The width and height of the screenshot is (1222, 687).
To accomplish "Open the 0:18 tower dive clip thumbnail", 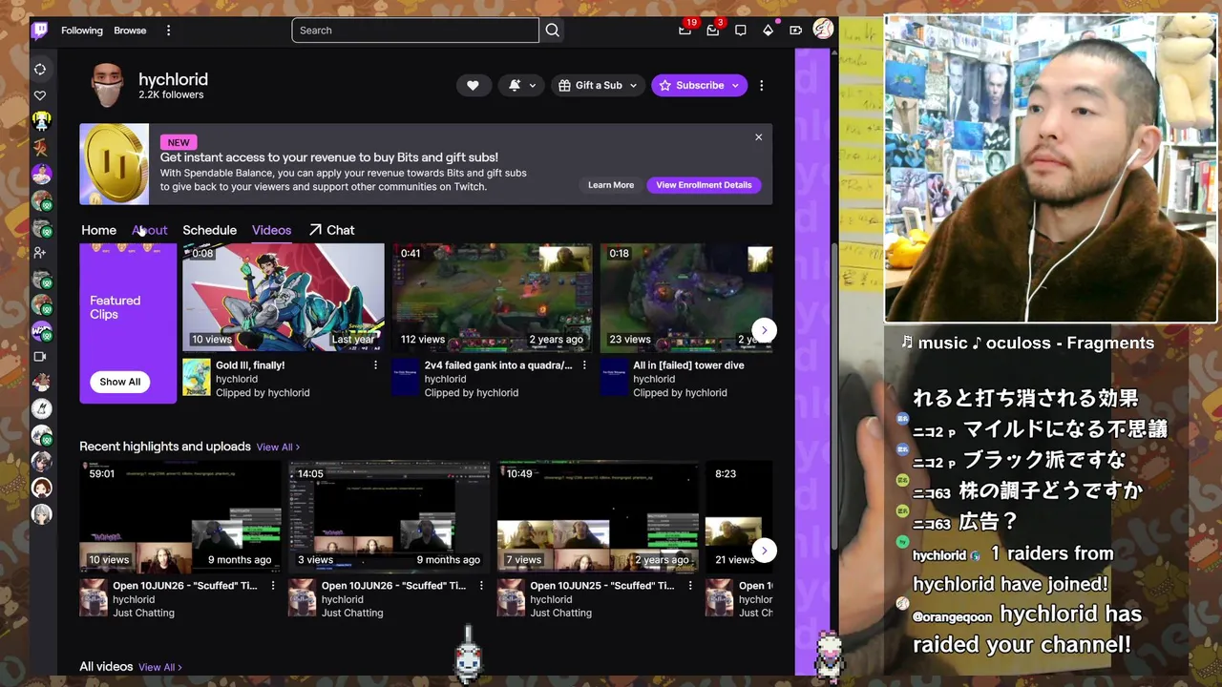I will pos(686,297).
